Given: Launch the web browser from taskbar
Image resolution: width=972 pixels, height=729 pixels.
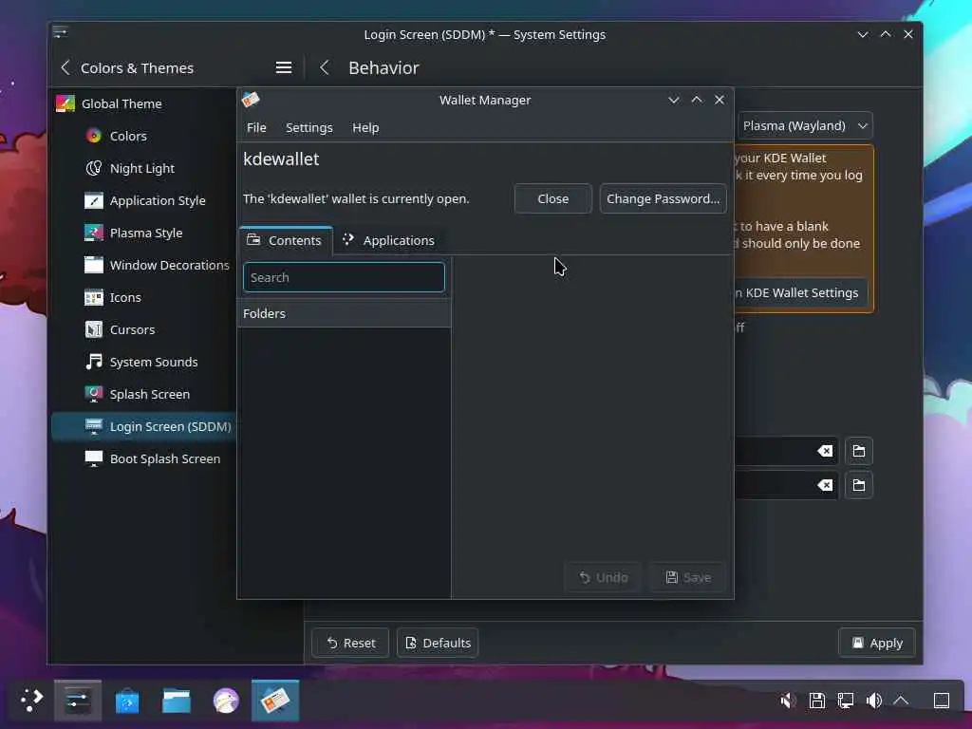Looking at the screenshot, I should click(x=226, y=701).
